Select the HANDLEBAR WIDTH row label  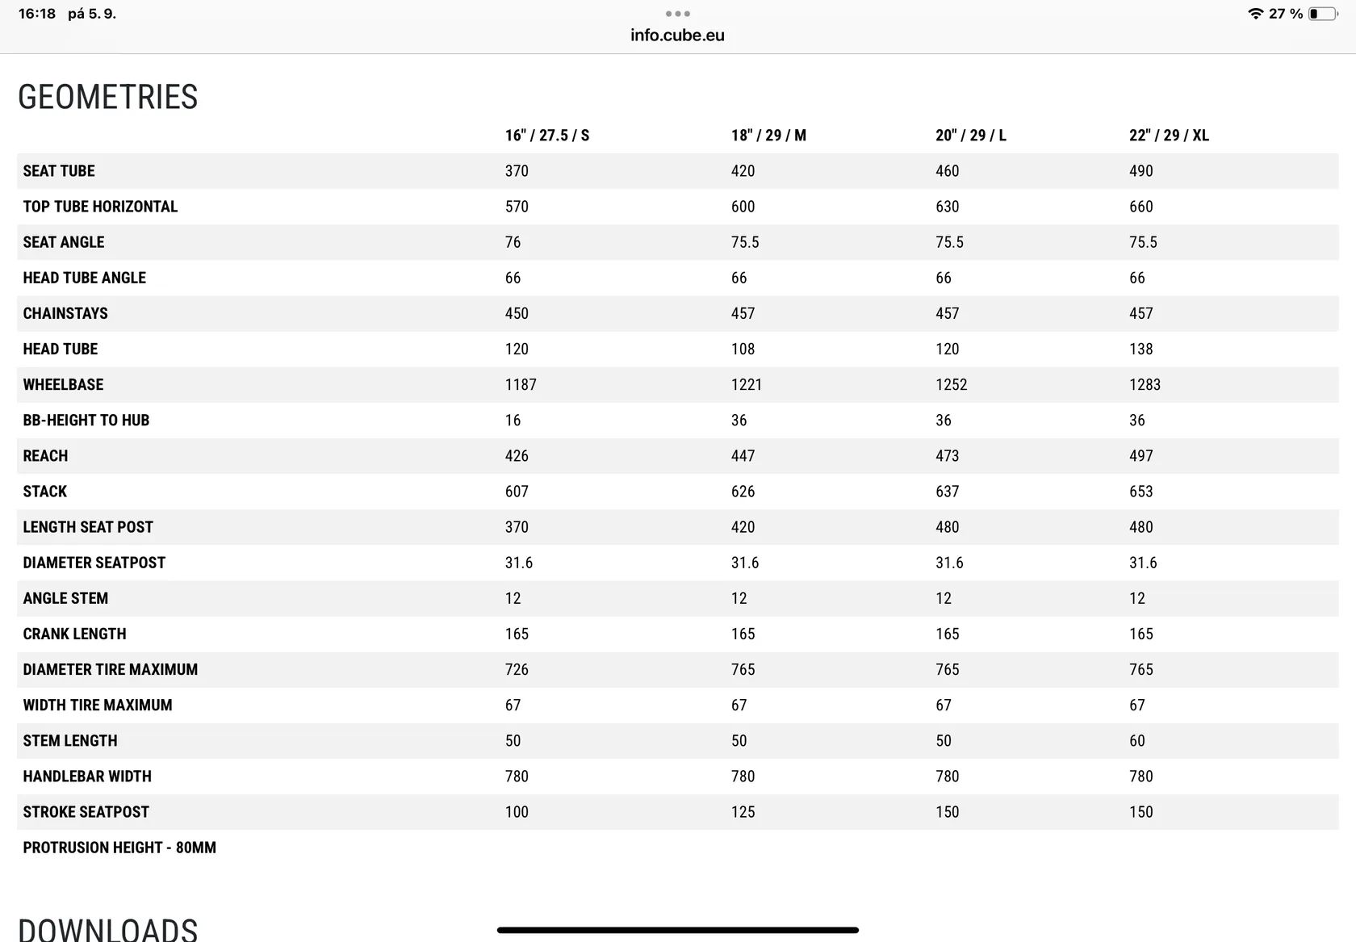(x=87, y=777)
